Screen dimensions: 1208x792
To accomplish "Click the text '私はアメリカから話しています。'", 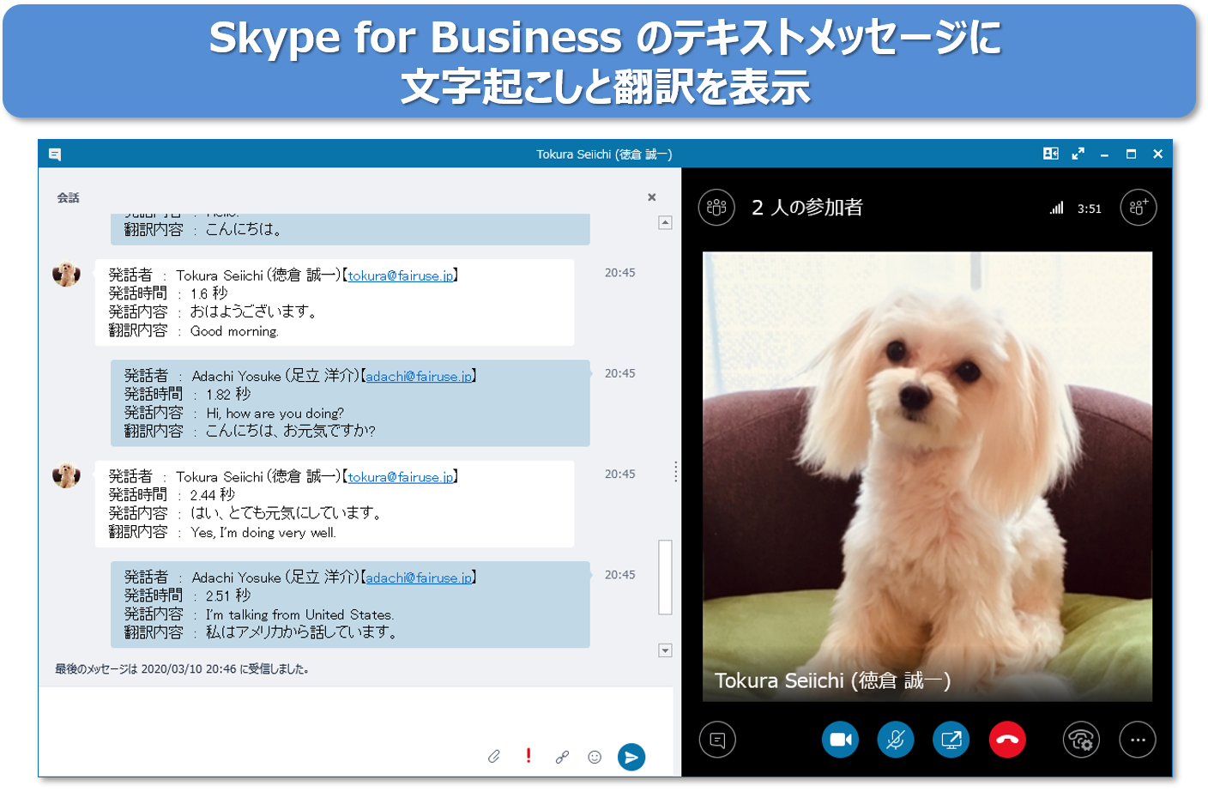I will click(302, 632).
